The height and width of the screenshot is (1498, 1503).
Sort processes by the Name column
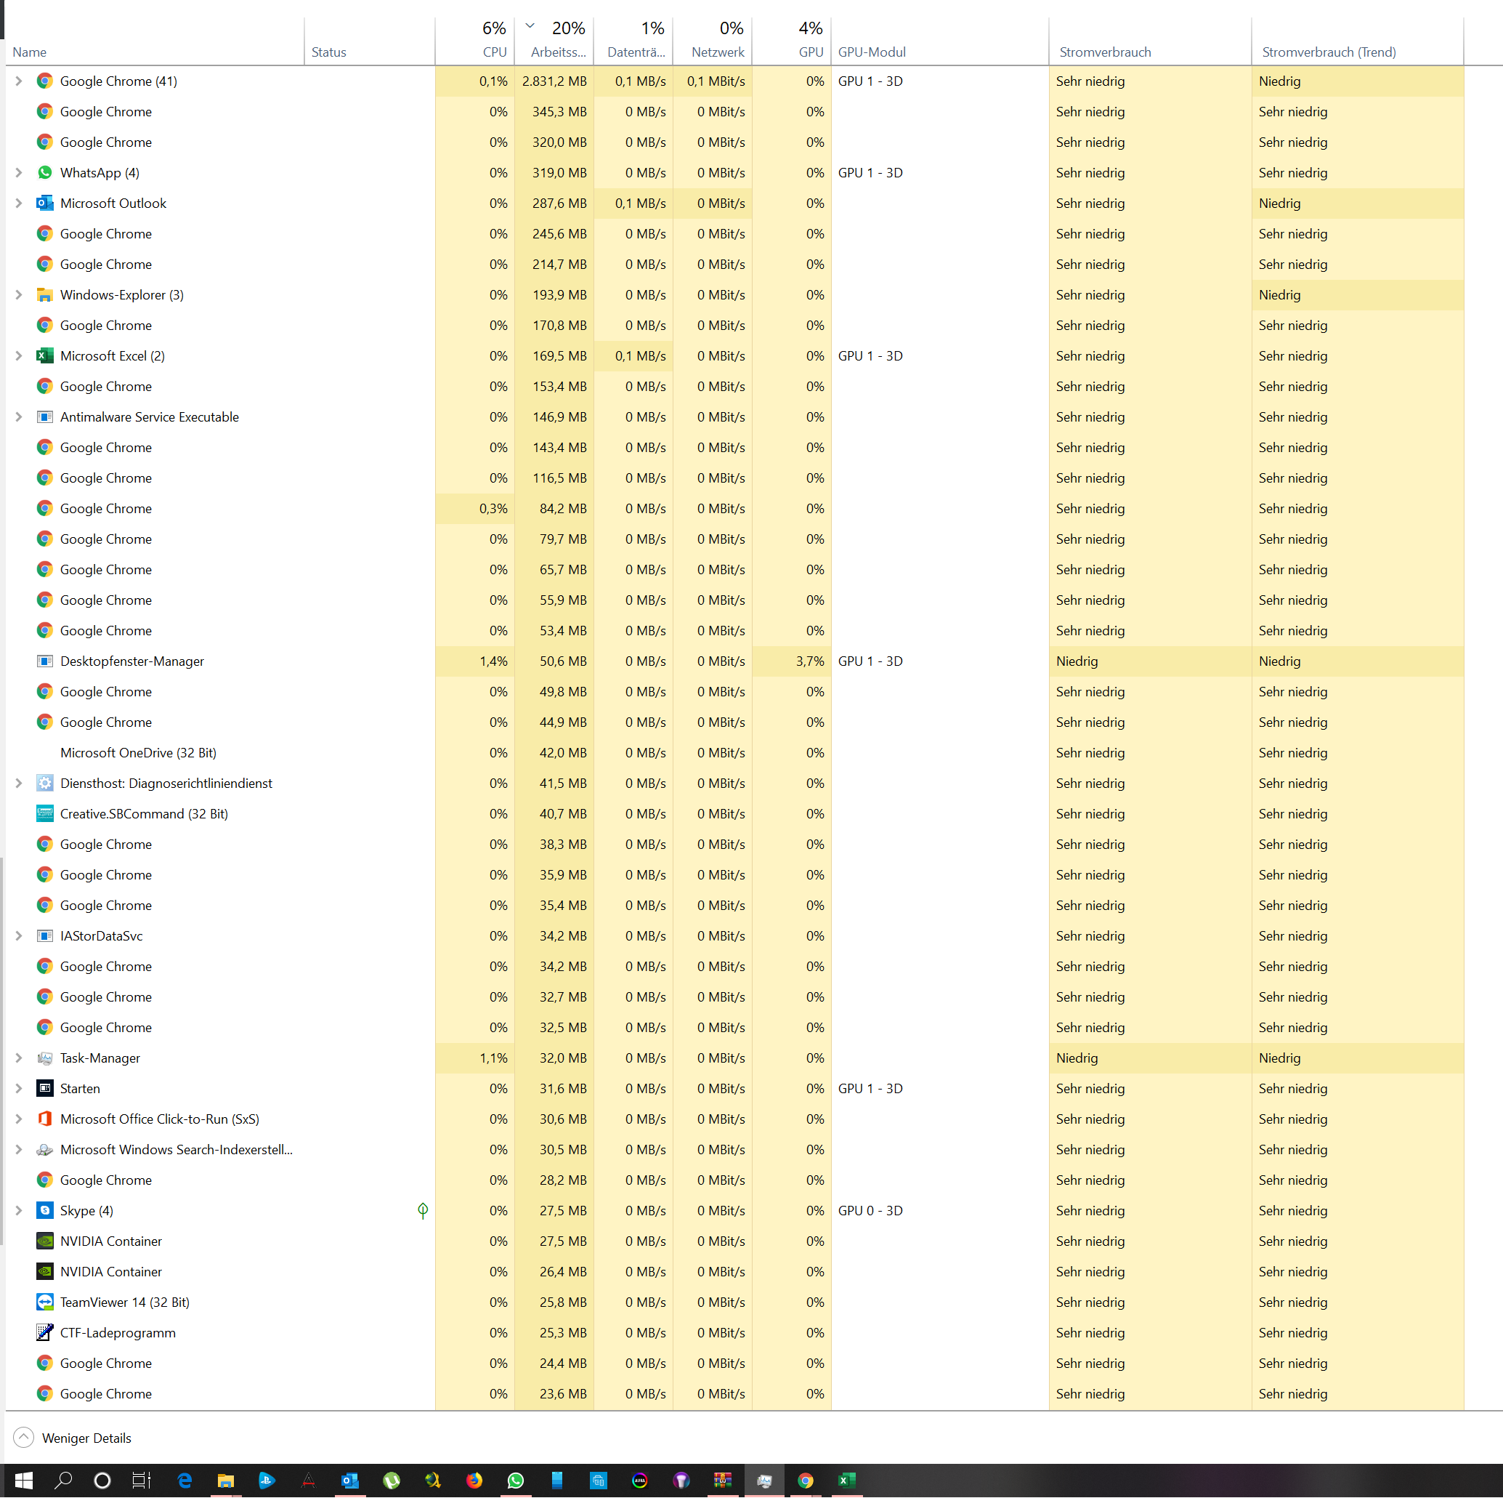(155, 41)
